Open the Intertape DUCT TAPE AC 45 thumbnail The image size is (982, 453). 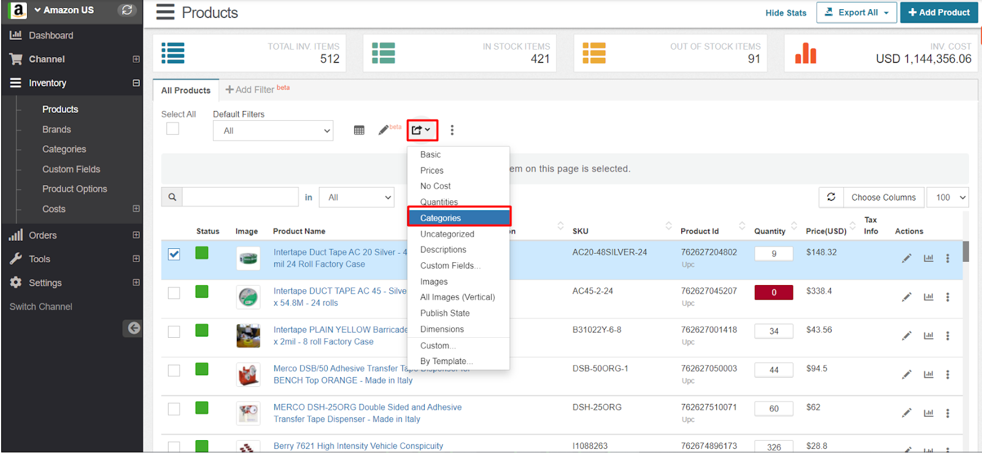click(248, 297)
